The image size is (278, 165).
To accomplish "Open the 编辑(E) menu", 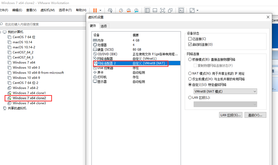I will [x=17, y=10].
